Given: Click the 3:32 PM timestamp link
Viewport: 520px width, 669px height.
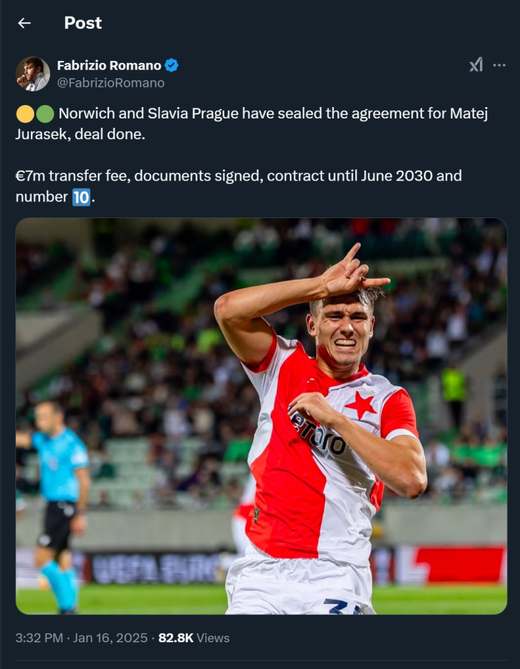Looking at the screenshot, I should [39, 638].
